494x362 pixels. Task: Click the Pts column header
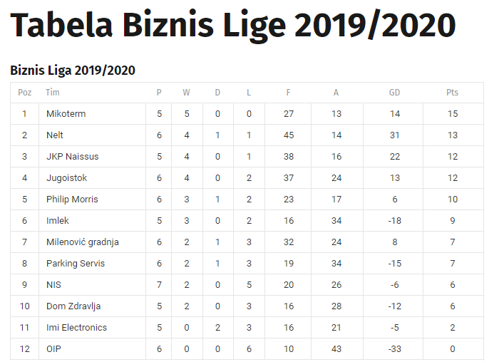[x=452, y=93]
